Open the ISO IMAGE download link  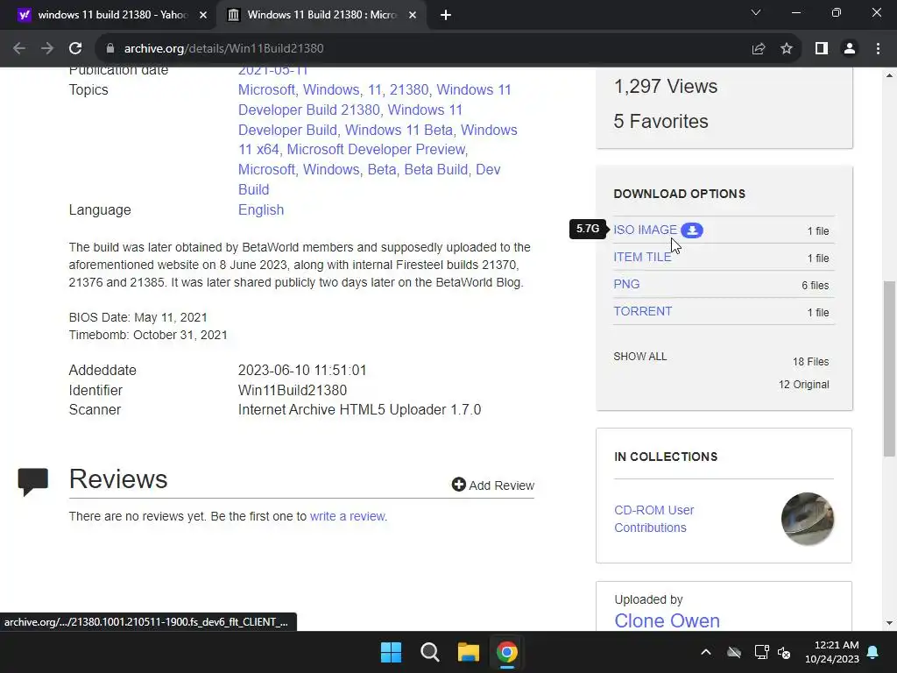point(645,230)
